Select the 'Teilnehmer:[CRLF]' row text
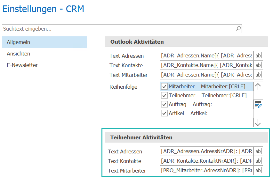273x177 pixels. tap(224, 95)
